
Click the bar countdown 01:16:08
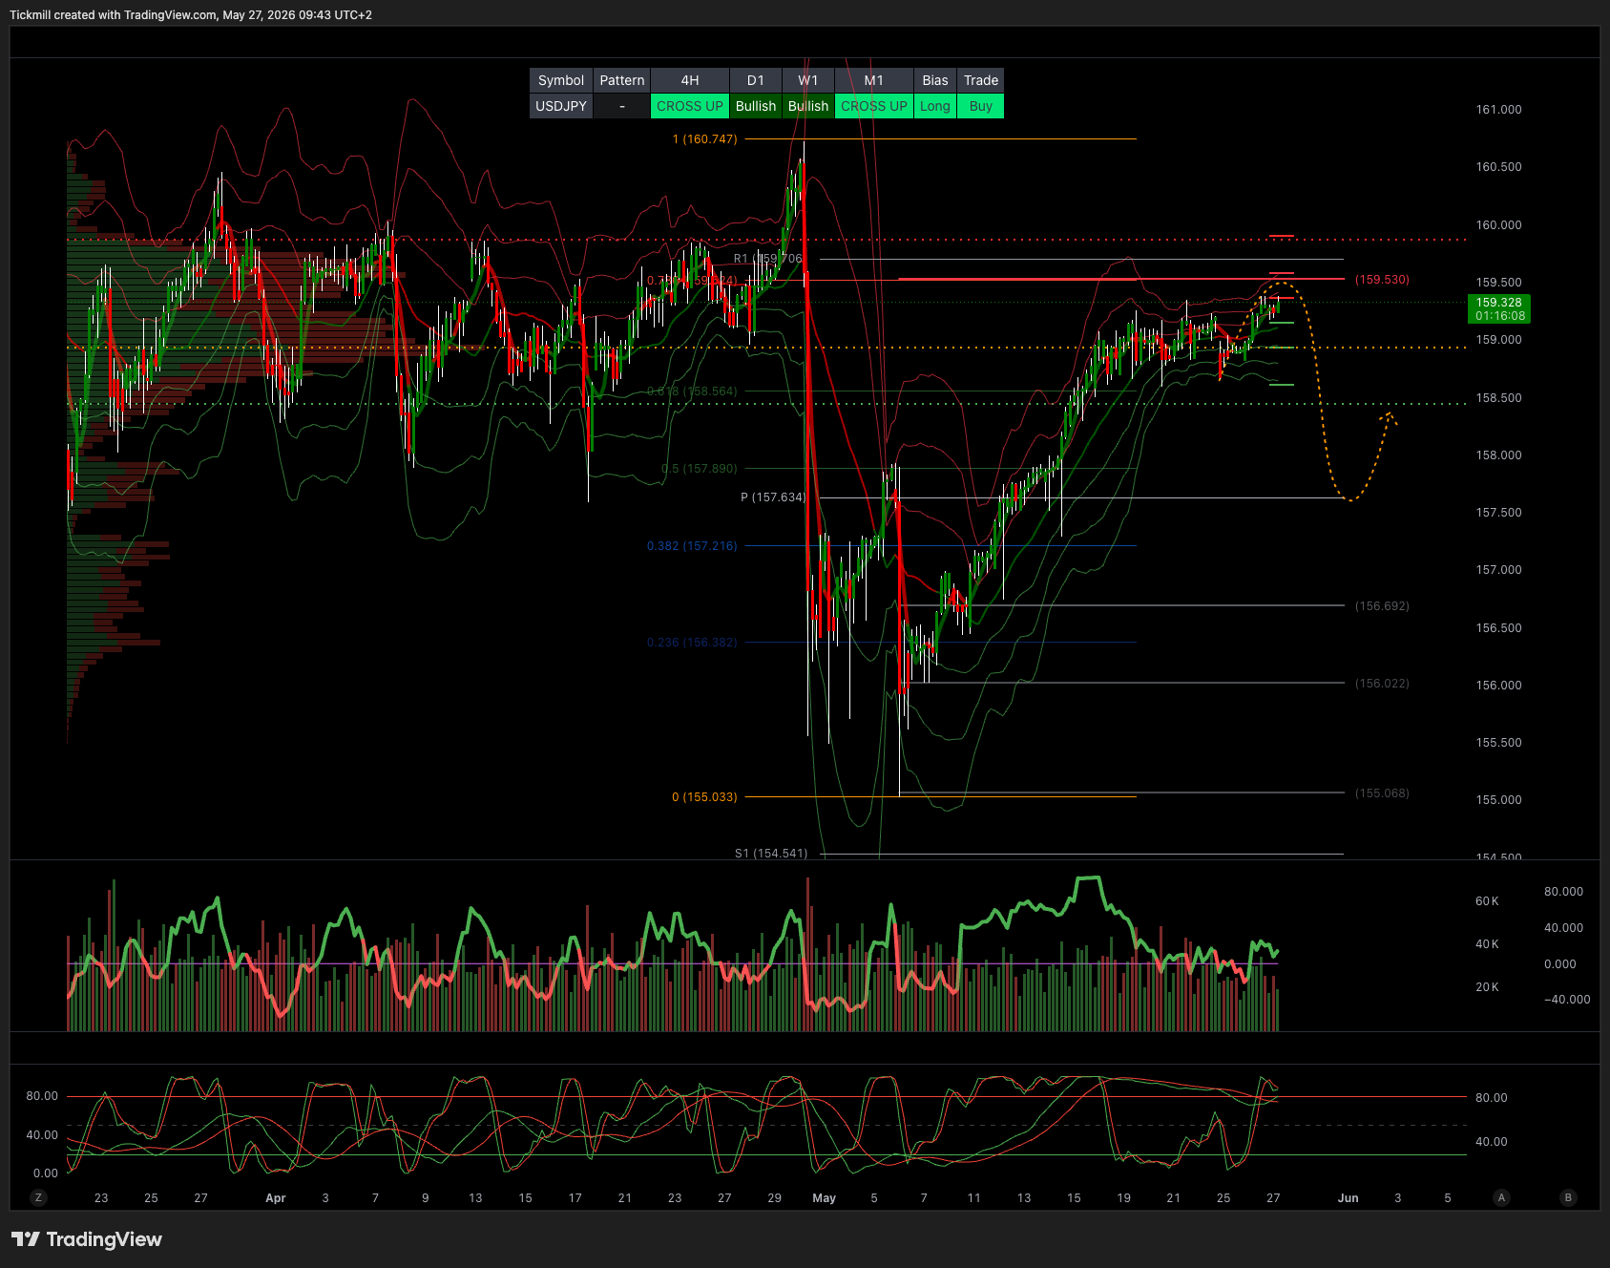click(1499, 316)
